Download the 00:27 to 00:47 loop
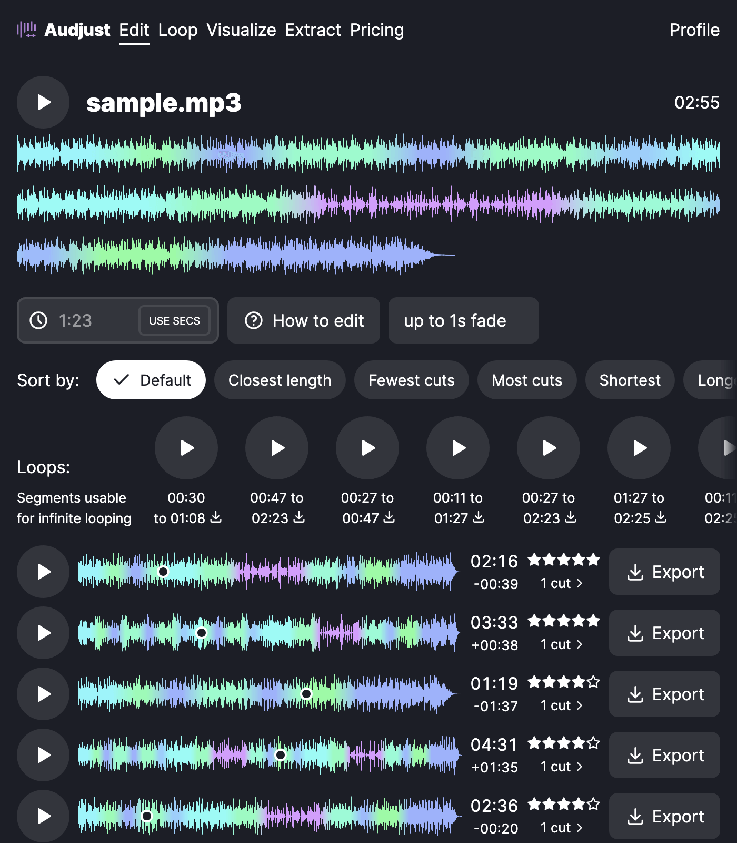 [389, 517]
